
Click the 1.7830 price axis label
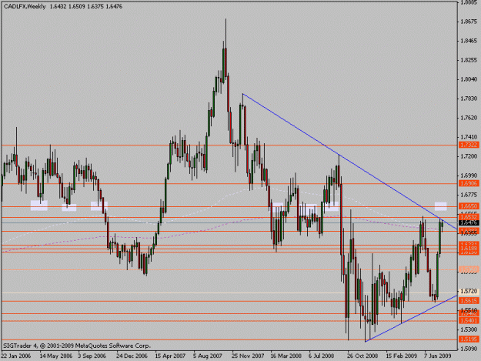point(469,99)
